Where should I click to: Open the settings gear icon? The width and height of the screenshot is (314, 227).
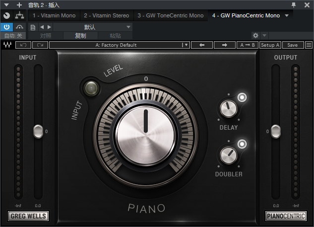tap(255, 35)
